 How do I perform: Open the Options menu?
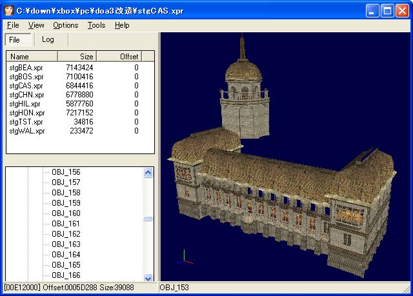click(x=66, y=25)
